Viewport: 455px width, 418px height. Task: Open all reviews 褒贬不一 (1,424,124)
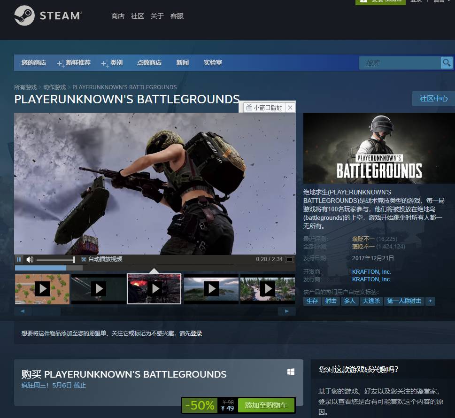tap(378, 247)
